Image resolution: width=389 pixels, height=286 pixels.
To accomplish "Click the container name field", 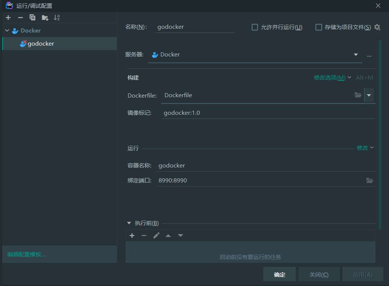I will click(266, 166).
